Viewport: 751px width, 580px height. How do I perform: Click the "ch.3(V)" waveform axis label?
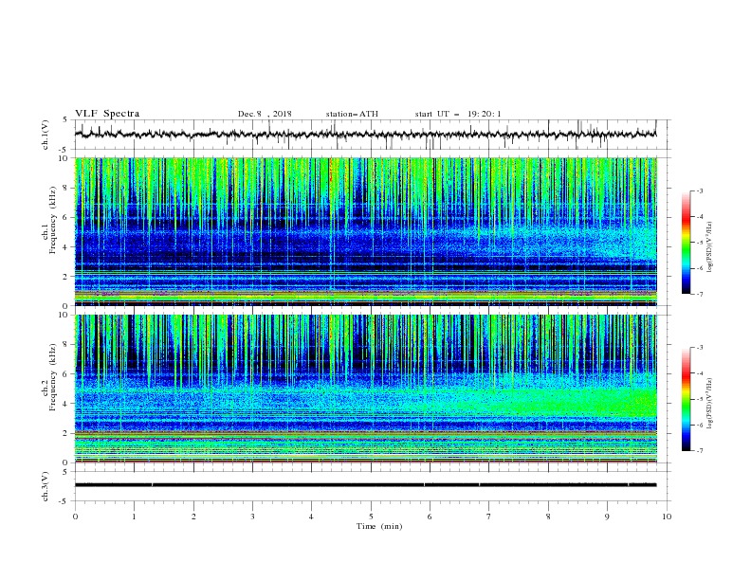pos(46,486)
